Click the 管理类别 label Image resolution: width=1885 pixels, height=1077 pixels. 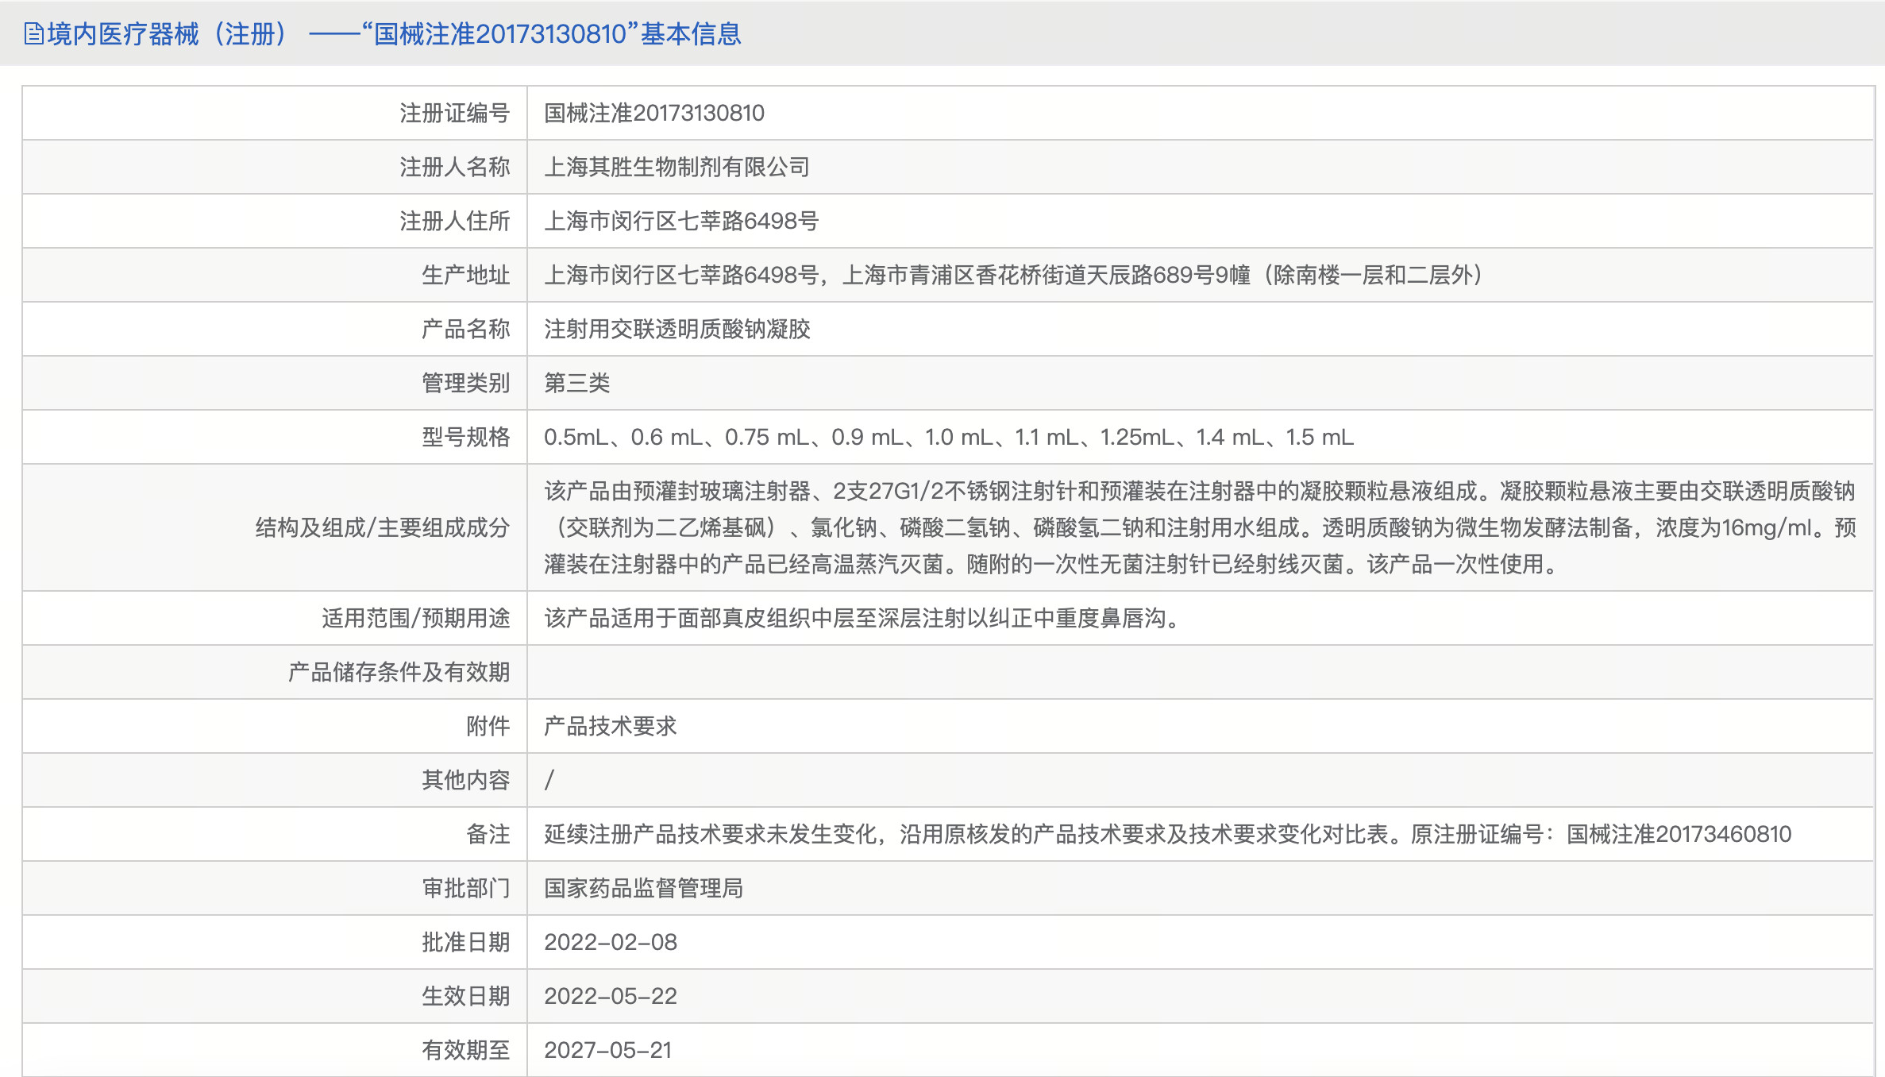465,384
